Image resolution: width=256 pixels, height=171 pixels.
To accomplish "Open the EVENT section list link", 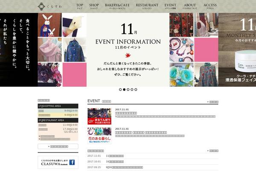I will (213, 102).
